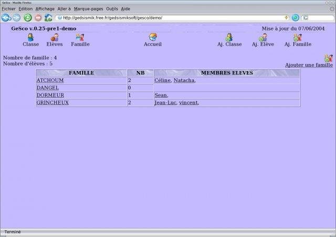Image resolution: width=336 pixels, height=237 pixels.
Task: Click the Go button beside the address bar
Action: 295,17
